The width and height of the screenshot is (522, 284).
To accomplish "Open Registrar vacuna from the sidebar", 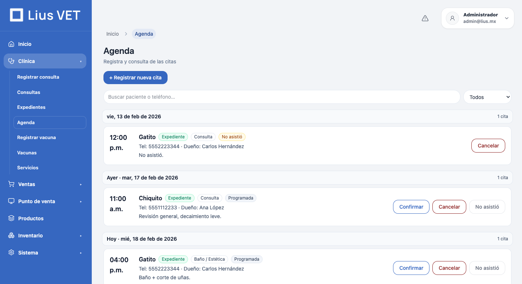I will point(36,137).
